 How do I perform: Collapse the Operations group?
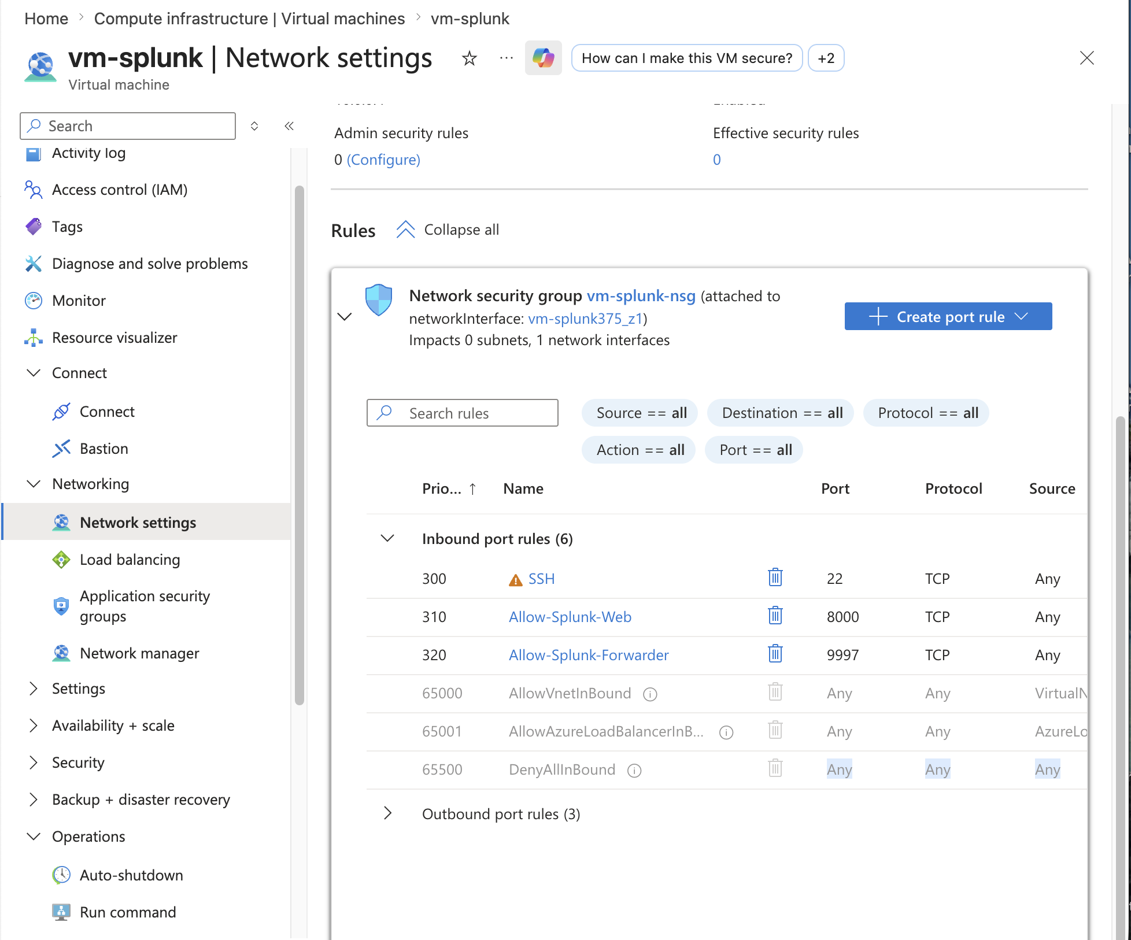click(34, 837)
